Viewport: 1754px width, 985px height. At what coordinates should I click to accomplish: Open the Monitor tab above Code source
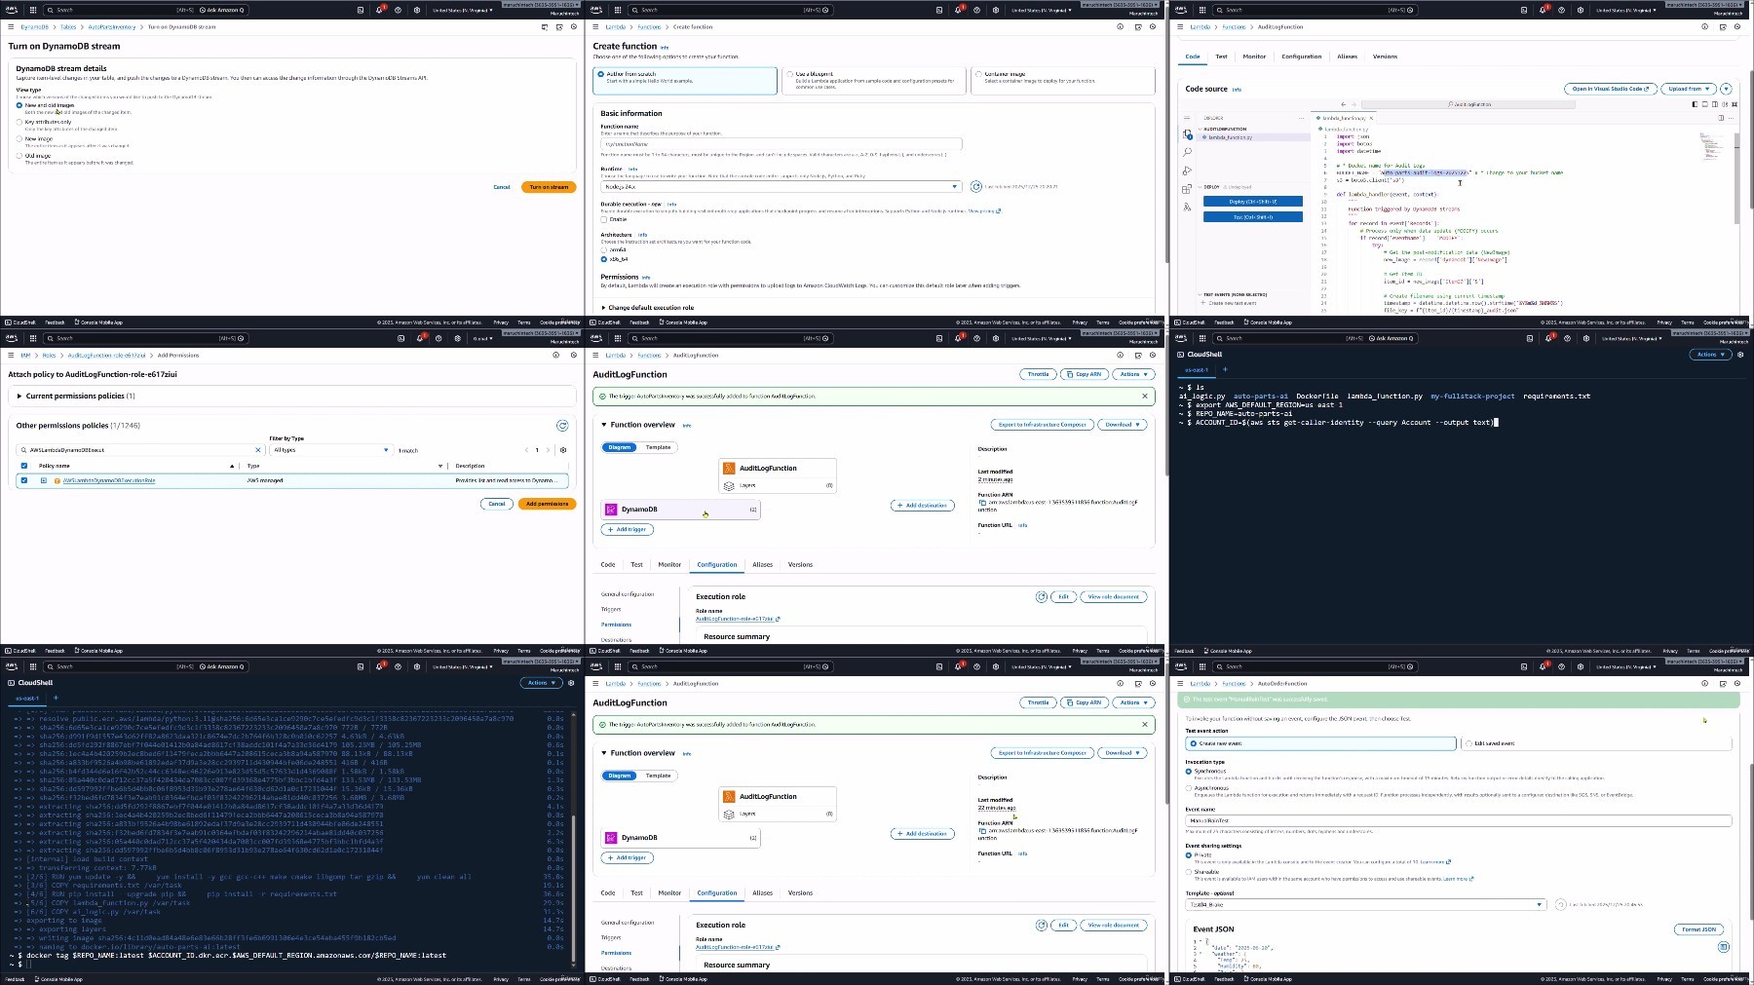coord(1254,57)
